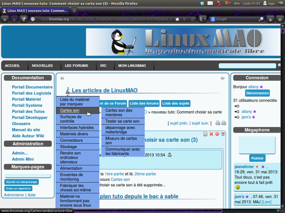This screenshot has width=285, height=213.
Task: Choose Mixeurs de cartes son submenu entry
Action: tap(123, 141)
